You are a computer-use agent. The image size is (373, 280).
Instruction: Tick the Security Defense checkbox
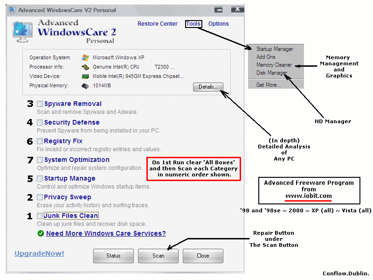40,122
